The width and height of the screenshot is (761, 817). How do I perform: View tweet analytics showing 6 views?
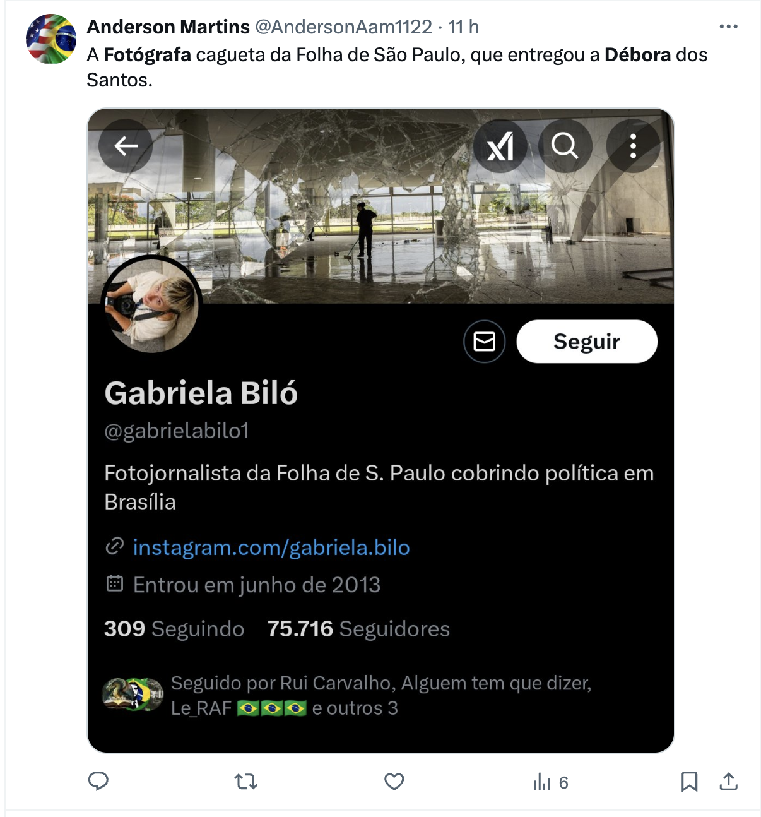(551, 783)
